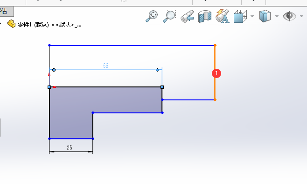Image resolution: width=307 pixels, height=184 pixels.
Task: Toggle the Section View icon
Action: pyautogui.click(x=205, y=16)
